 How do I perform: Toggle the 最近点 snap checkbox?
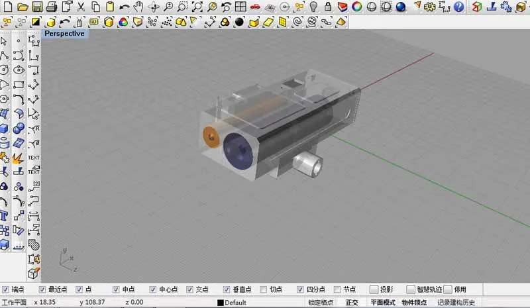coord(42,289)
